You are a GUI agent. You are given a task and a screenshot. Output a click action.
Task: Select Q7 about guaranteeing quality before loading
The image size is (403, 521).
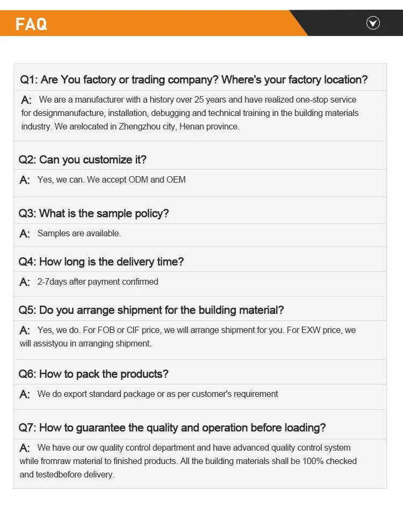click(x=172, y=428)
